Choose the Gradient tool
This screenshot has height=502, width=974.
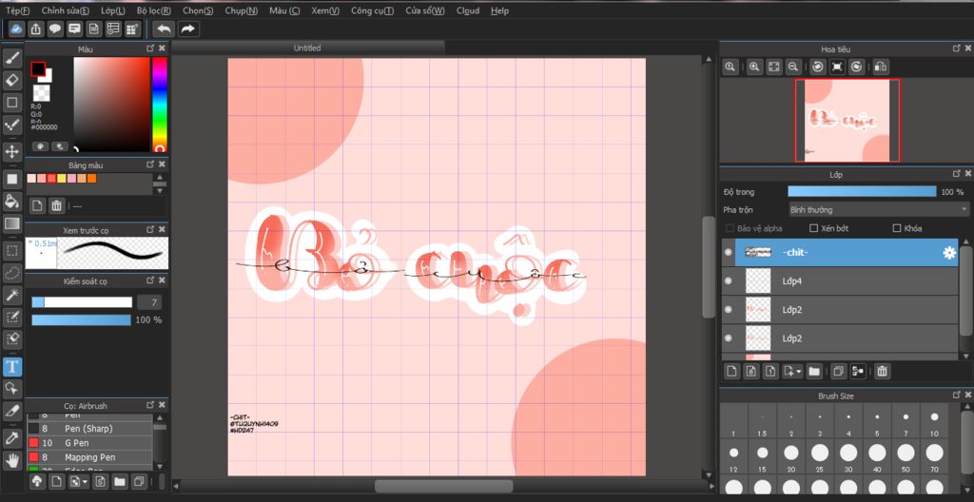click(x=12, y=223)
